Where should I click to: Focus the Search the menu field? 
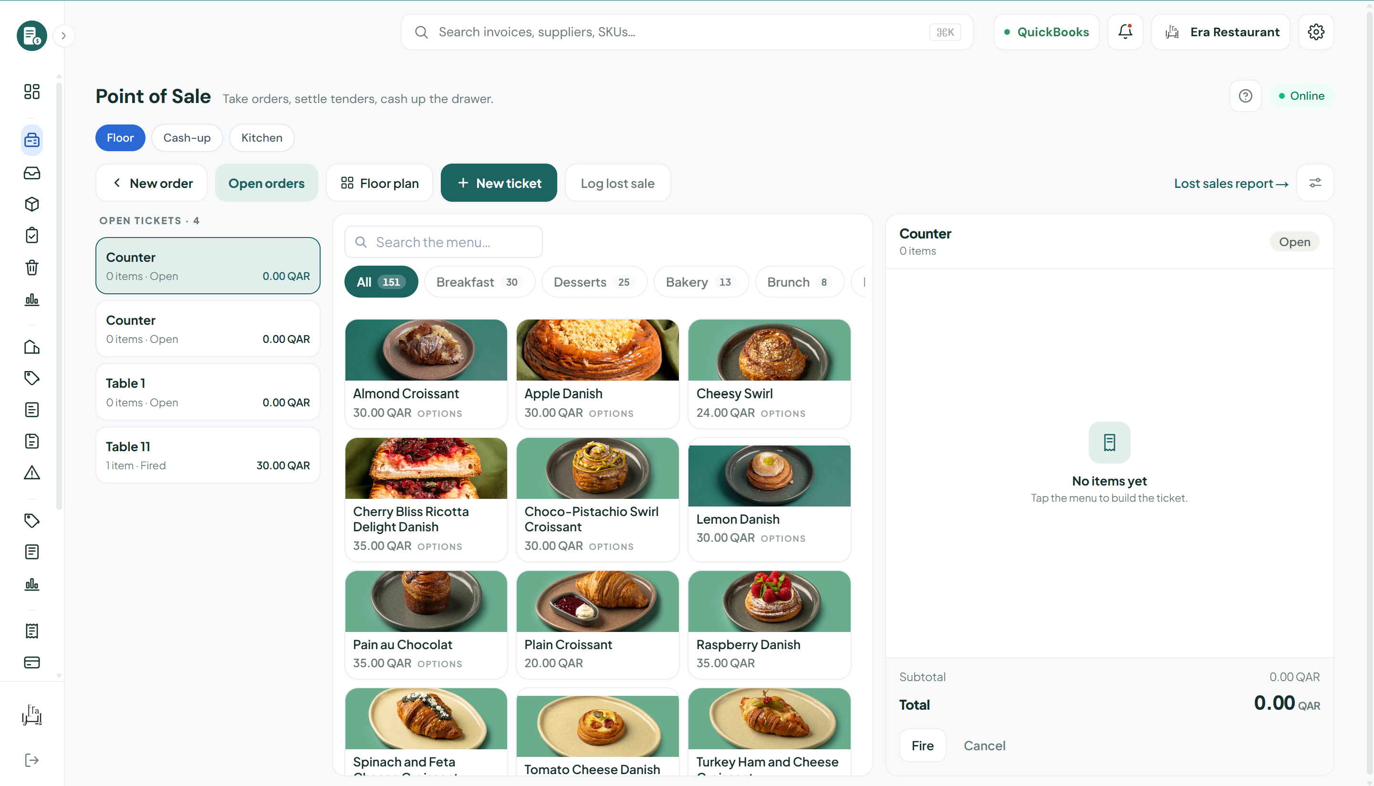click(444, 242)
